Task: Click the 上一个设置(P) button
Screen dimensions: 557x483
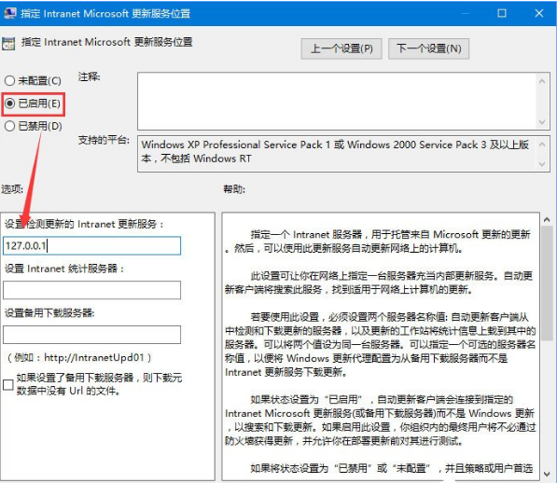Action: coord(341,48)
